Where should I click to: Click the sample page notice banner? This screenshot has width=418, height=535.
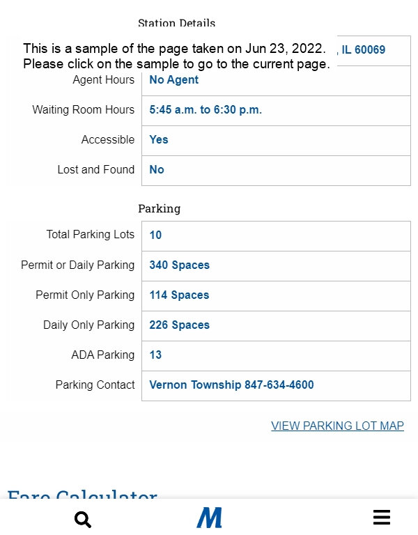point(176,56)
